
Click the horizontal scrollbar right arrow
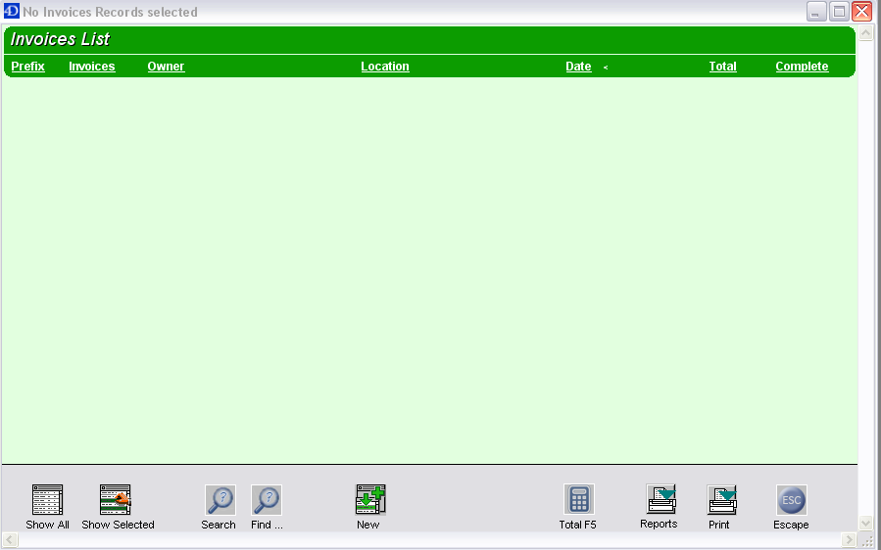point(849,540)
